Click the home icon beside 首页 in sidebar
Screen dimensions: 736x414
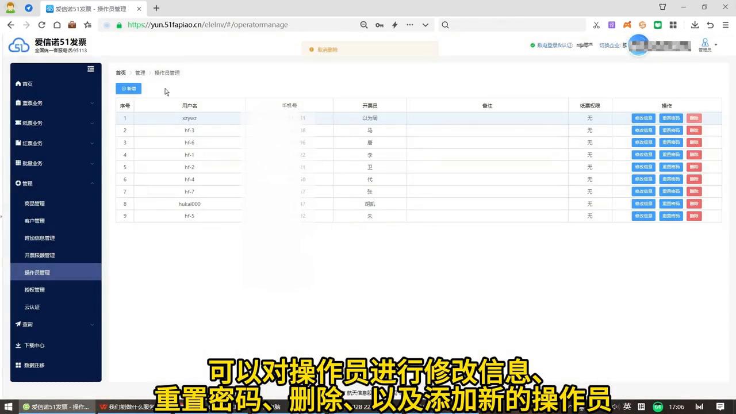point(18,83)
